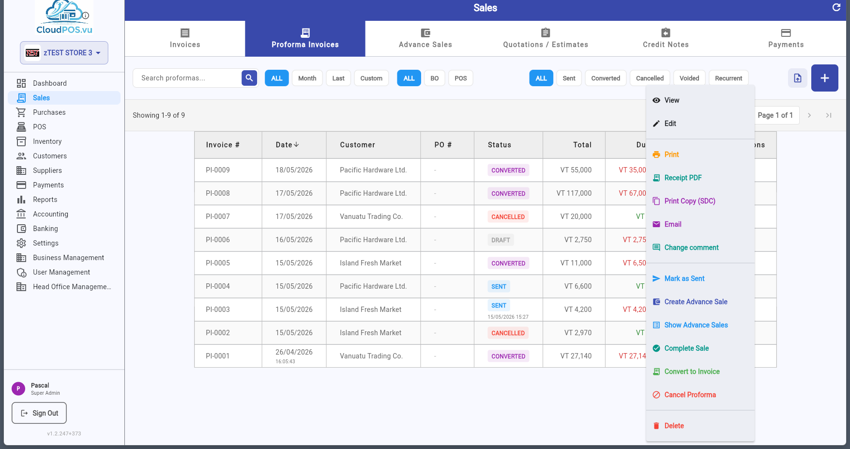The image size is (850, 449).
Task: Open Business Management in sidebar
Action: click(x=64, y=258)
